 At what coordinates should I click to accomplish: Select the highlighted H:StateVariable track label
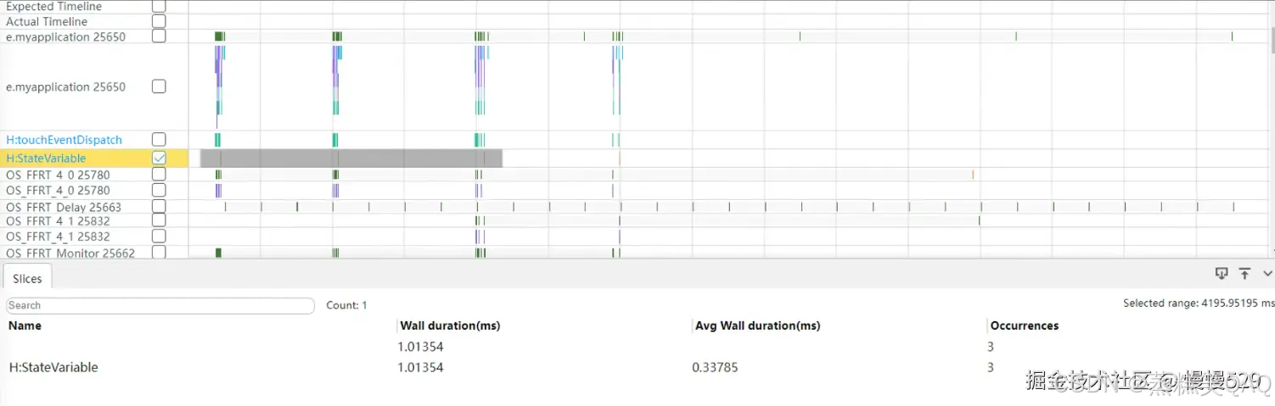[x=46, y=159]
